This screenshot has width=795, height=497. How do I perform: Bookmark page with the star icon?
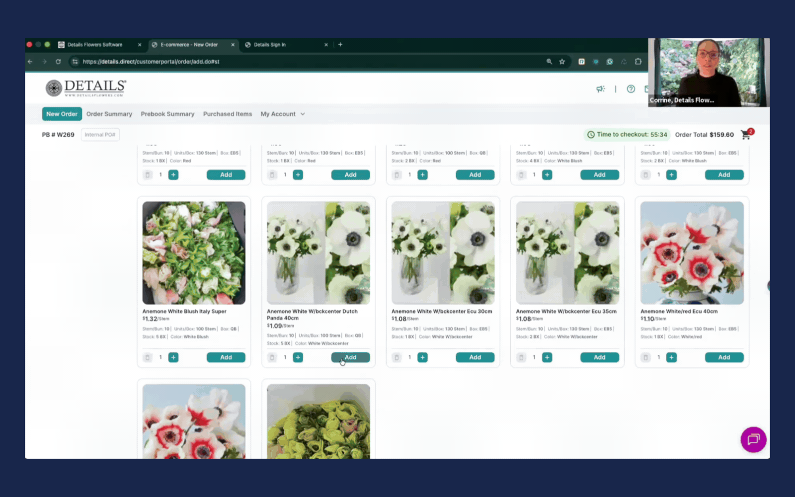pos(562,62)
